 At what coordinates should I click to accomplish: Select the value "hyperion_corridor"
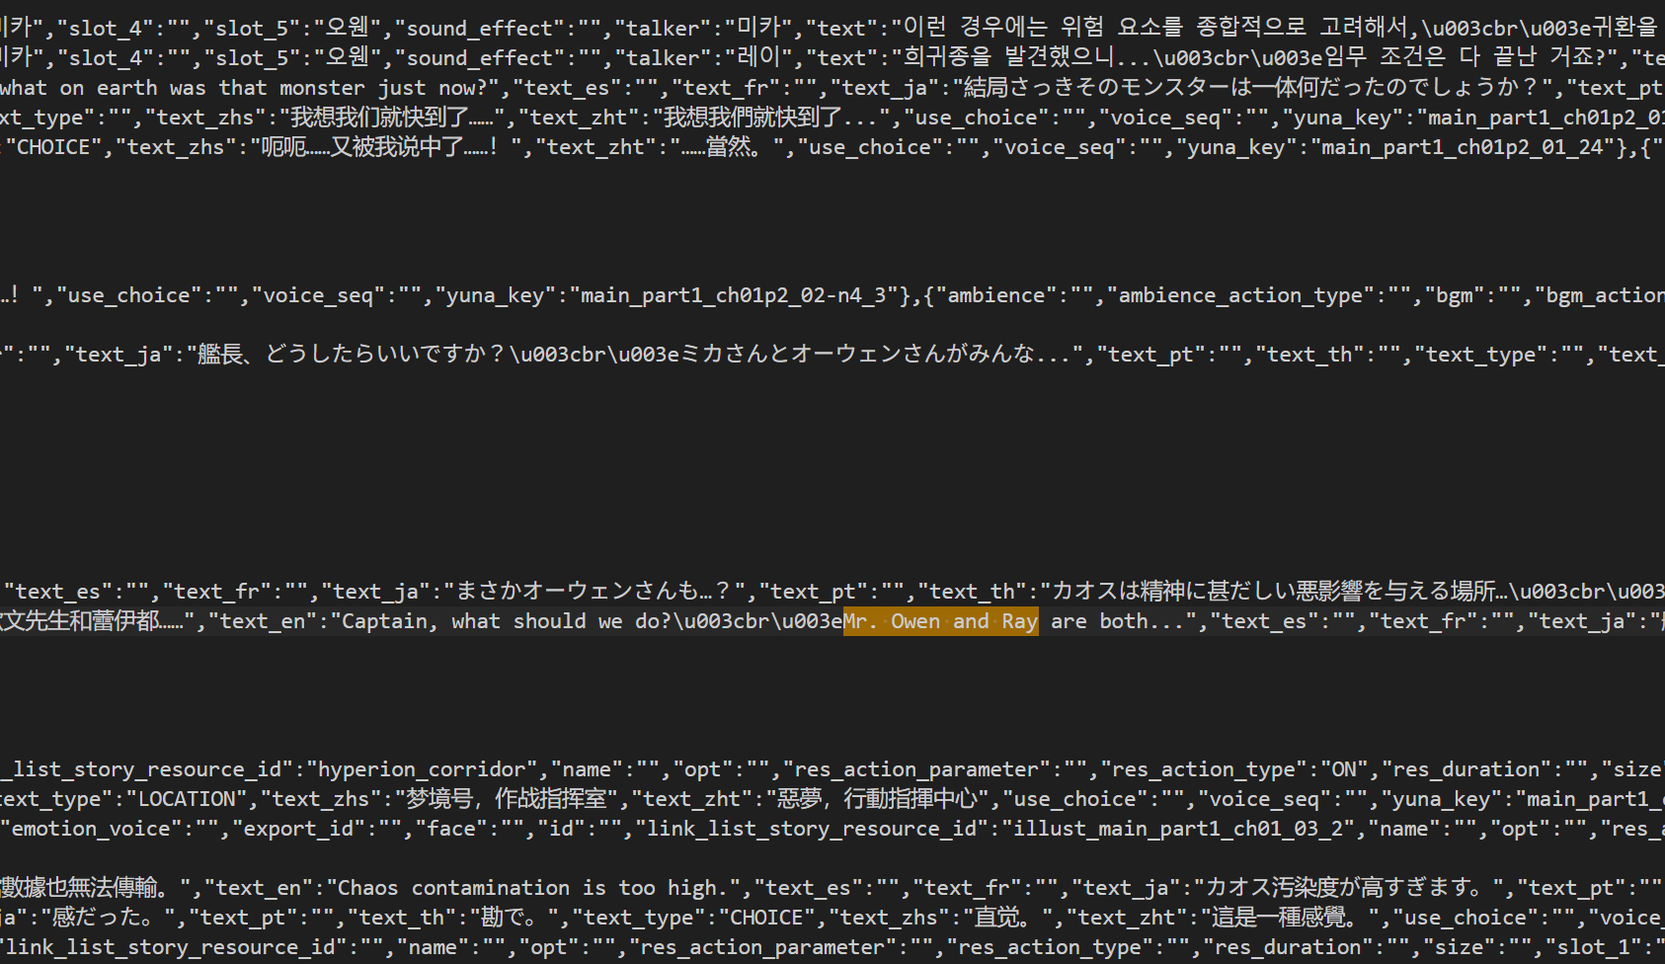[x=422, y=769]
